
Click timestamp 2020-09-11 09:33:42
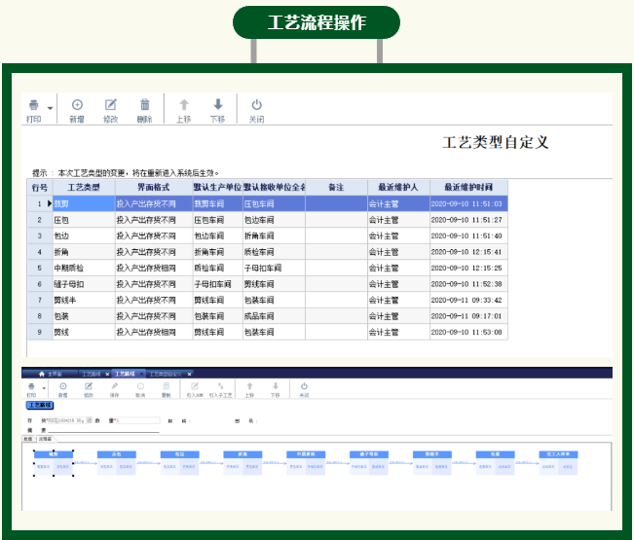(x=468, y=300)
